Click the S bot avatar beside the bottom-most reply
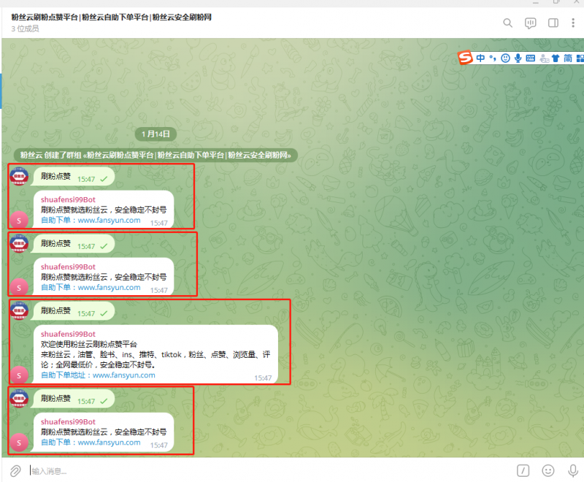This screenshot has height=482, width=584. point(19,443)
